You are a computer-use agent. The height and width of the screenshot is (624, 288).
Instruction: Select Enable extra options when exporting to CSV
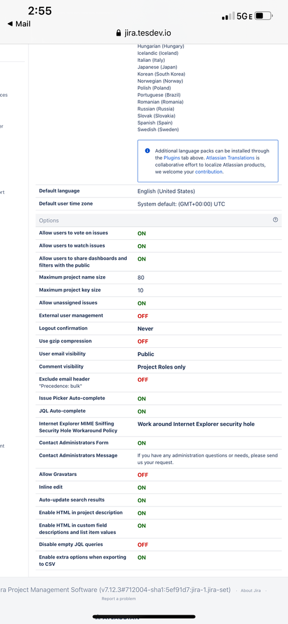coord(83,561)
